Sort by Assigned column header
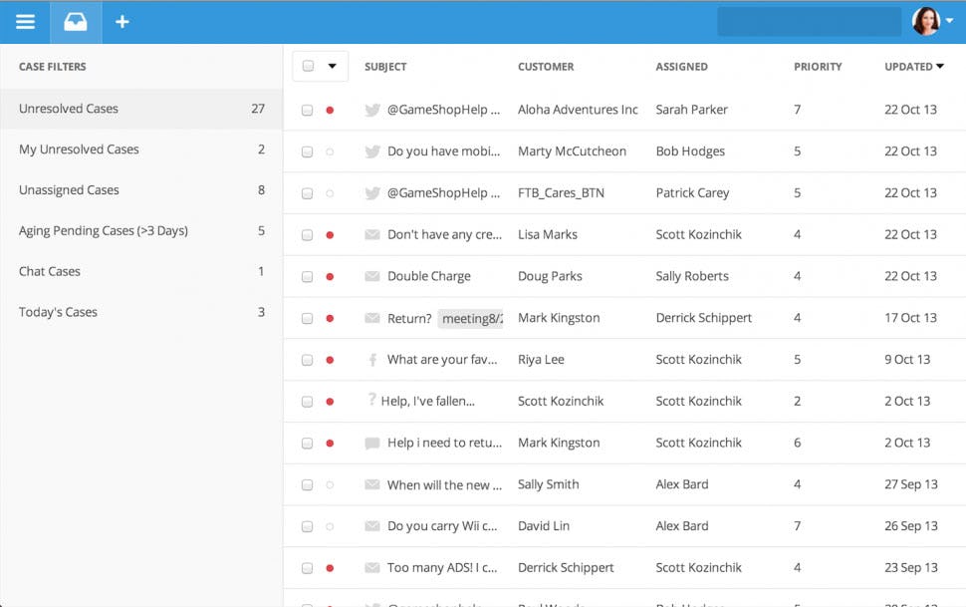The image size is (966, 607). pyautogui.click(x=681, y=67)
